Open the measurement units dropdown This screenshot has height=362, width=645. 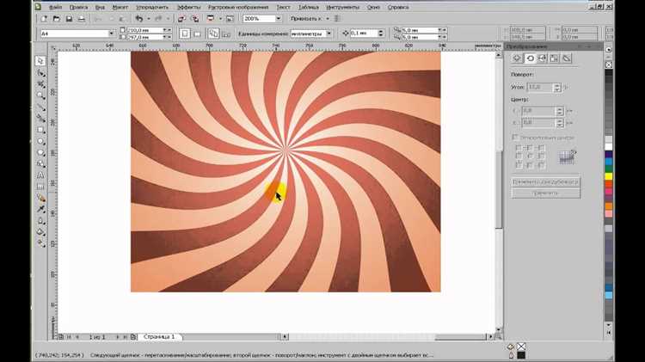[x=329, y=34]
